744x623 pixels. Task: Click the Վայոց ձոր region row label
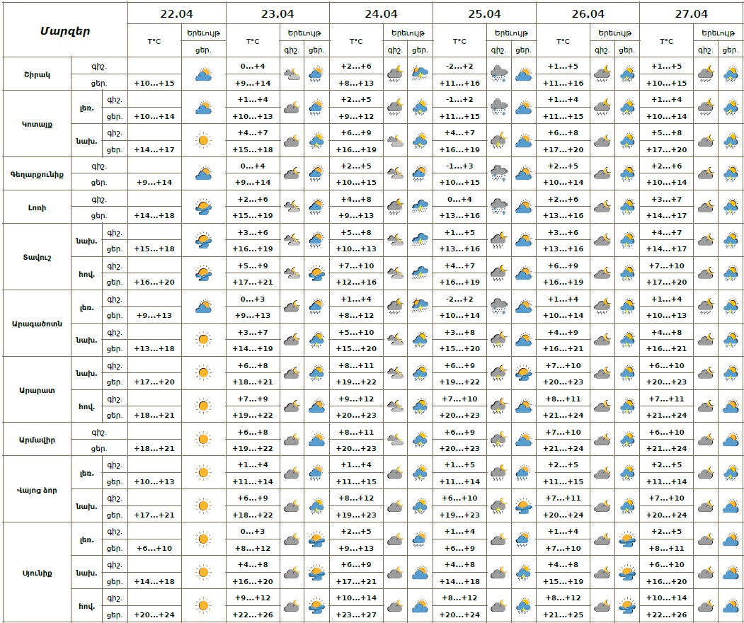pos(37,489)
